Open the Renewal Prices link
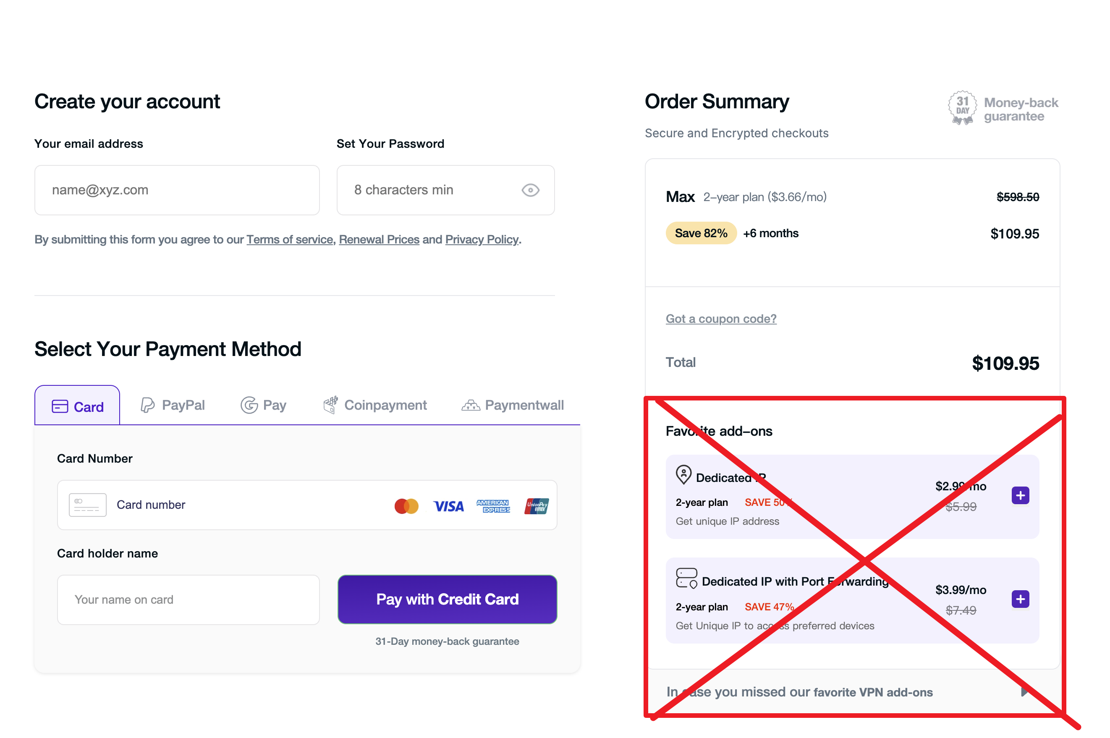The image size is (1110, 738). click(x=379, y=240)
